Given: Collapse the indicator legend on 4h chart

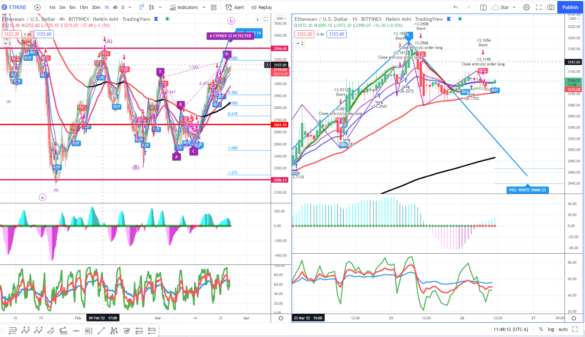Looking at the screenshot, I should tap(7, 43).
